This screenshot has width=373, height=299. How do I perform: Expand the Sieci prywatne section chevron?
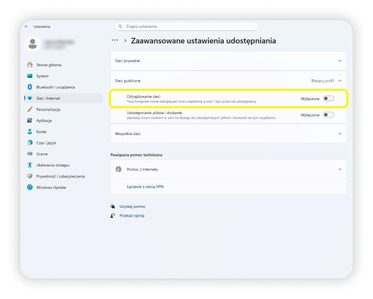(x=340, y=61)
